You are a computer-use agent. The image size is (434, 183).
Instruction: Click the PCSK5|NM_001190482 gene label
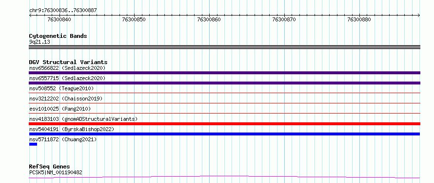tap(56, 173)
